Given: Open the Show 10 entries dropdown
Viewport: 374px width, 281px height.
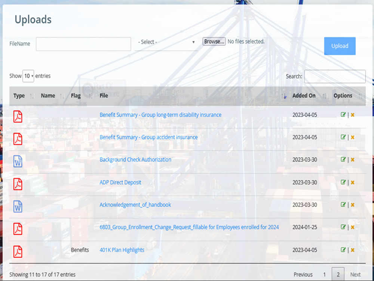Looking at the screenshot, I should point(28,76).
